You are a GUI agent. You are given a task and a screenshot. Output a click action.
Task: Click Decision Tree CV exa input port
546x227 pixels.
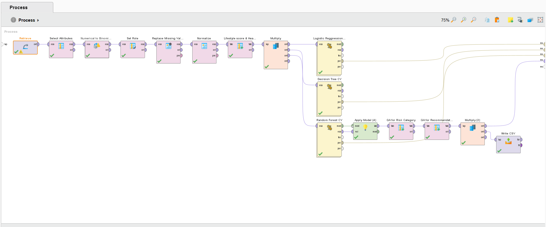point(316,85)
